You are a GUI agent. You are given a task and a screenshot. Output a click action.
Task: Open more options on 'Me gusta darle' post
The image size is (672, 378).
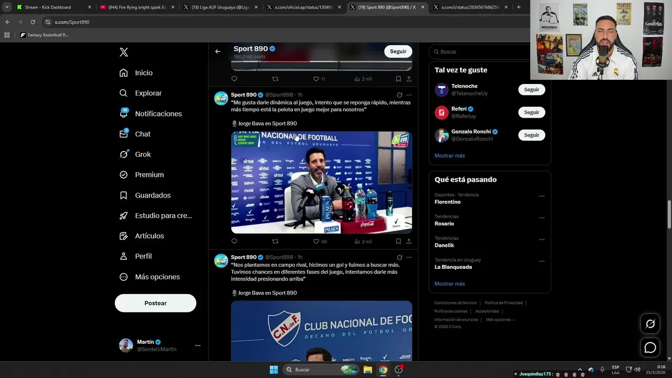pyautogui.click(x=409, y=95)
